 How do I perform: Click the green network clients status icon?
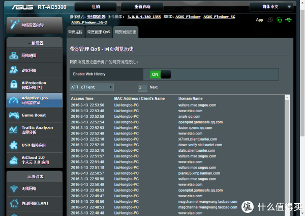click(279, 20)
